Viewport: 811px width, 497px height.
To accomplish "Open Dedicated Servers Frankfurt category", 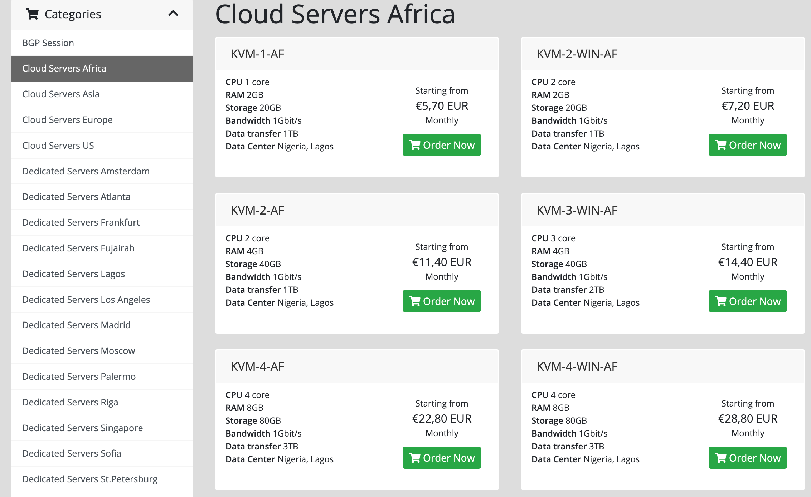I will [x=81, y=222].
